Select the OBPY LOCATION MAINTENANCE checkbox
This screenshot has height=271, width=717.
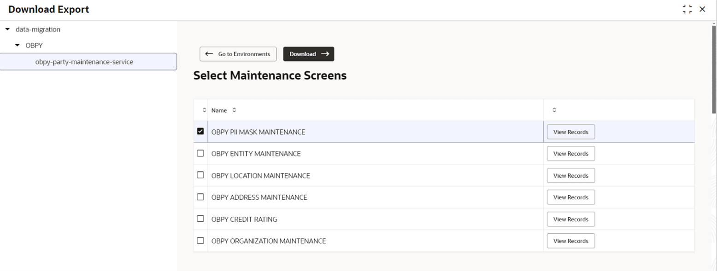pos(200,175)
